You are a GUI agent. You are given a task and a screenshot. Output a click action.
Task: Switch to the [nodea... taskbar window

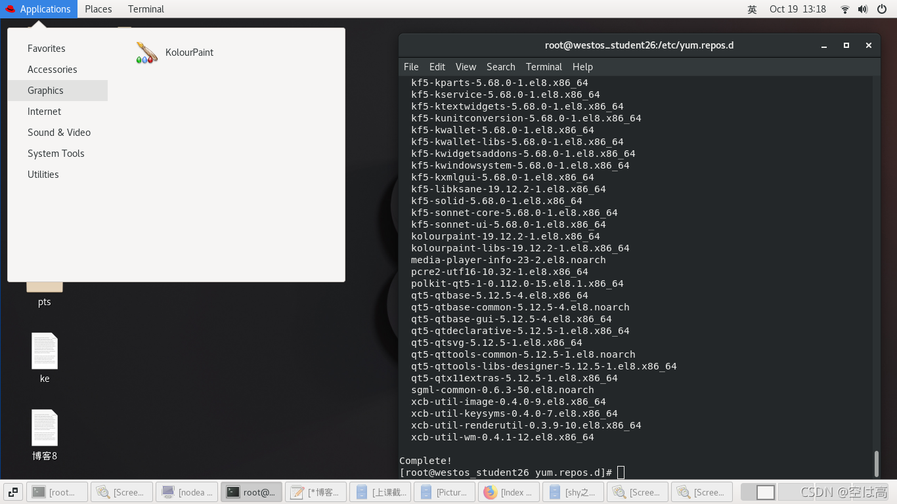coord(187,492)
